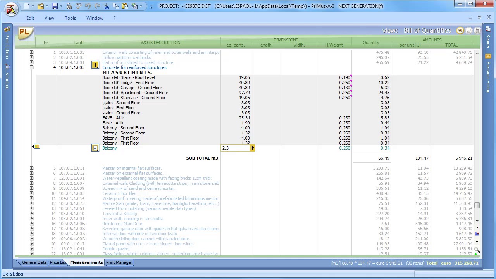
Task: Open the folder icon dropdown arrow
Action: (47, 6)
